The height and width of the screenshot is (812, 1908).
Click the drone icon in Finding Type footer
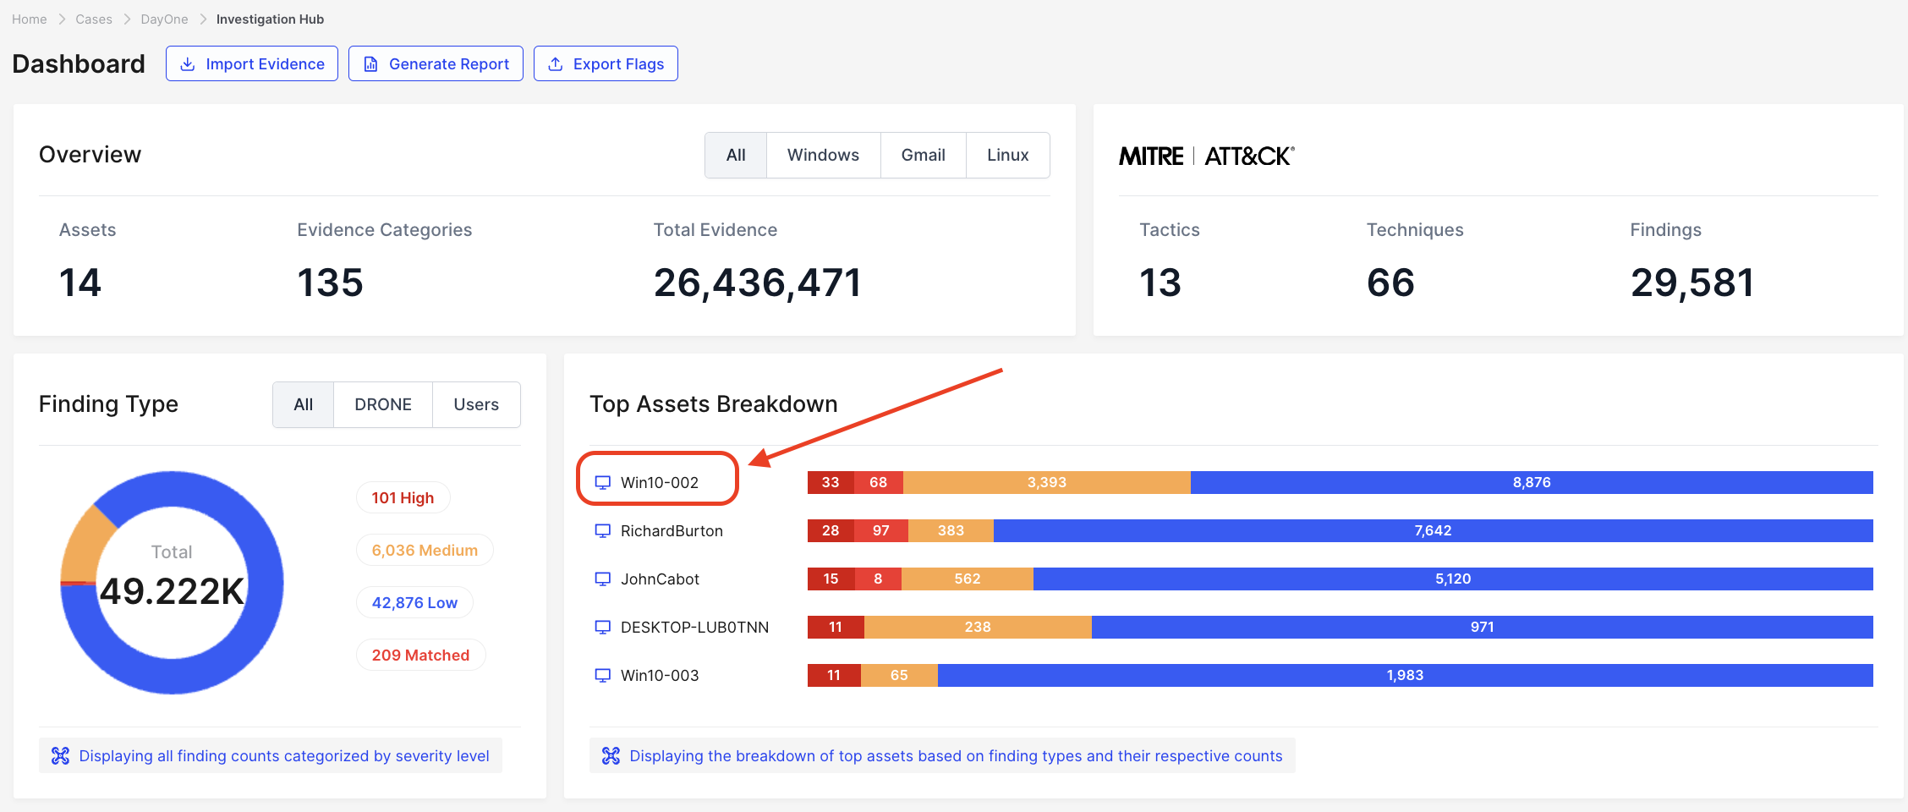pyautogui.click(x=60, y=755)
